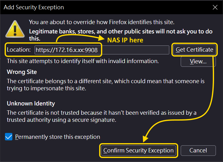
Task: Click the invalid information status message
Action: (x=83, y=61)
